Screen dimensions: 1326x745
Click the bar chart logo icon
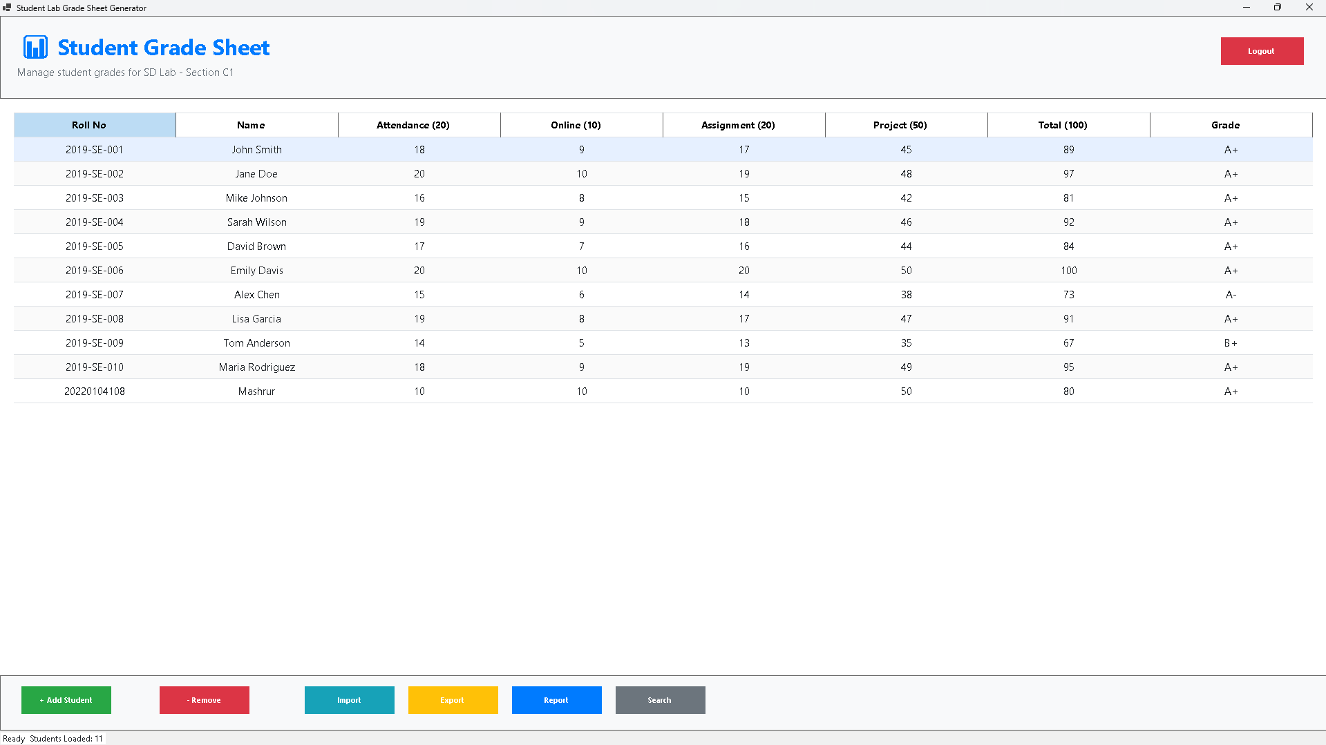click(x=35, y=47)
